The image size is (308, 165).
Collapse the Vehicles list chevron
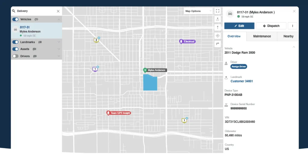click(59, 19)
